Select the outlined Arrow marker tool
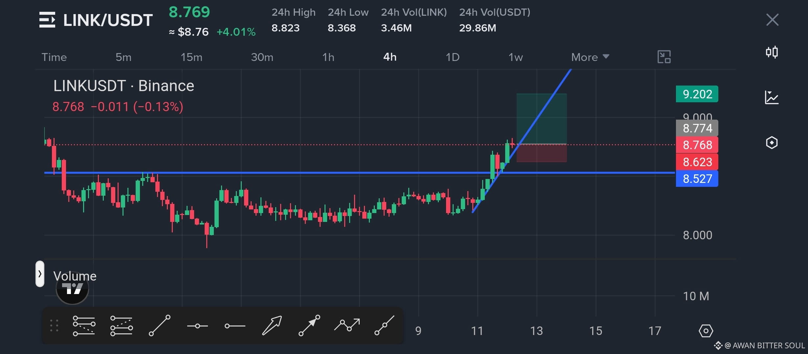Viewport: 808px width, 354px height. point(272,325)
